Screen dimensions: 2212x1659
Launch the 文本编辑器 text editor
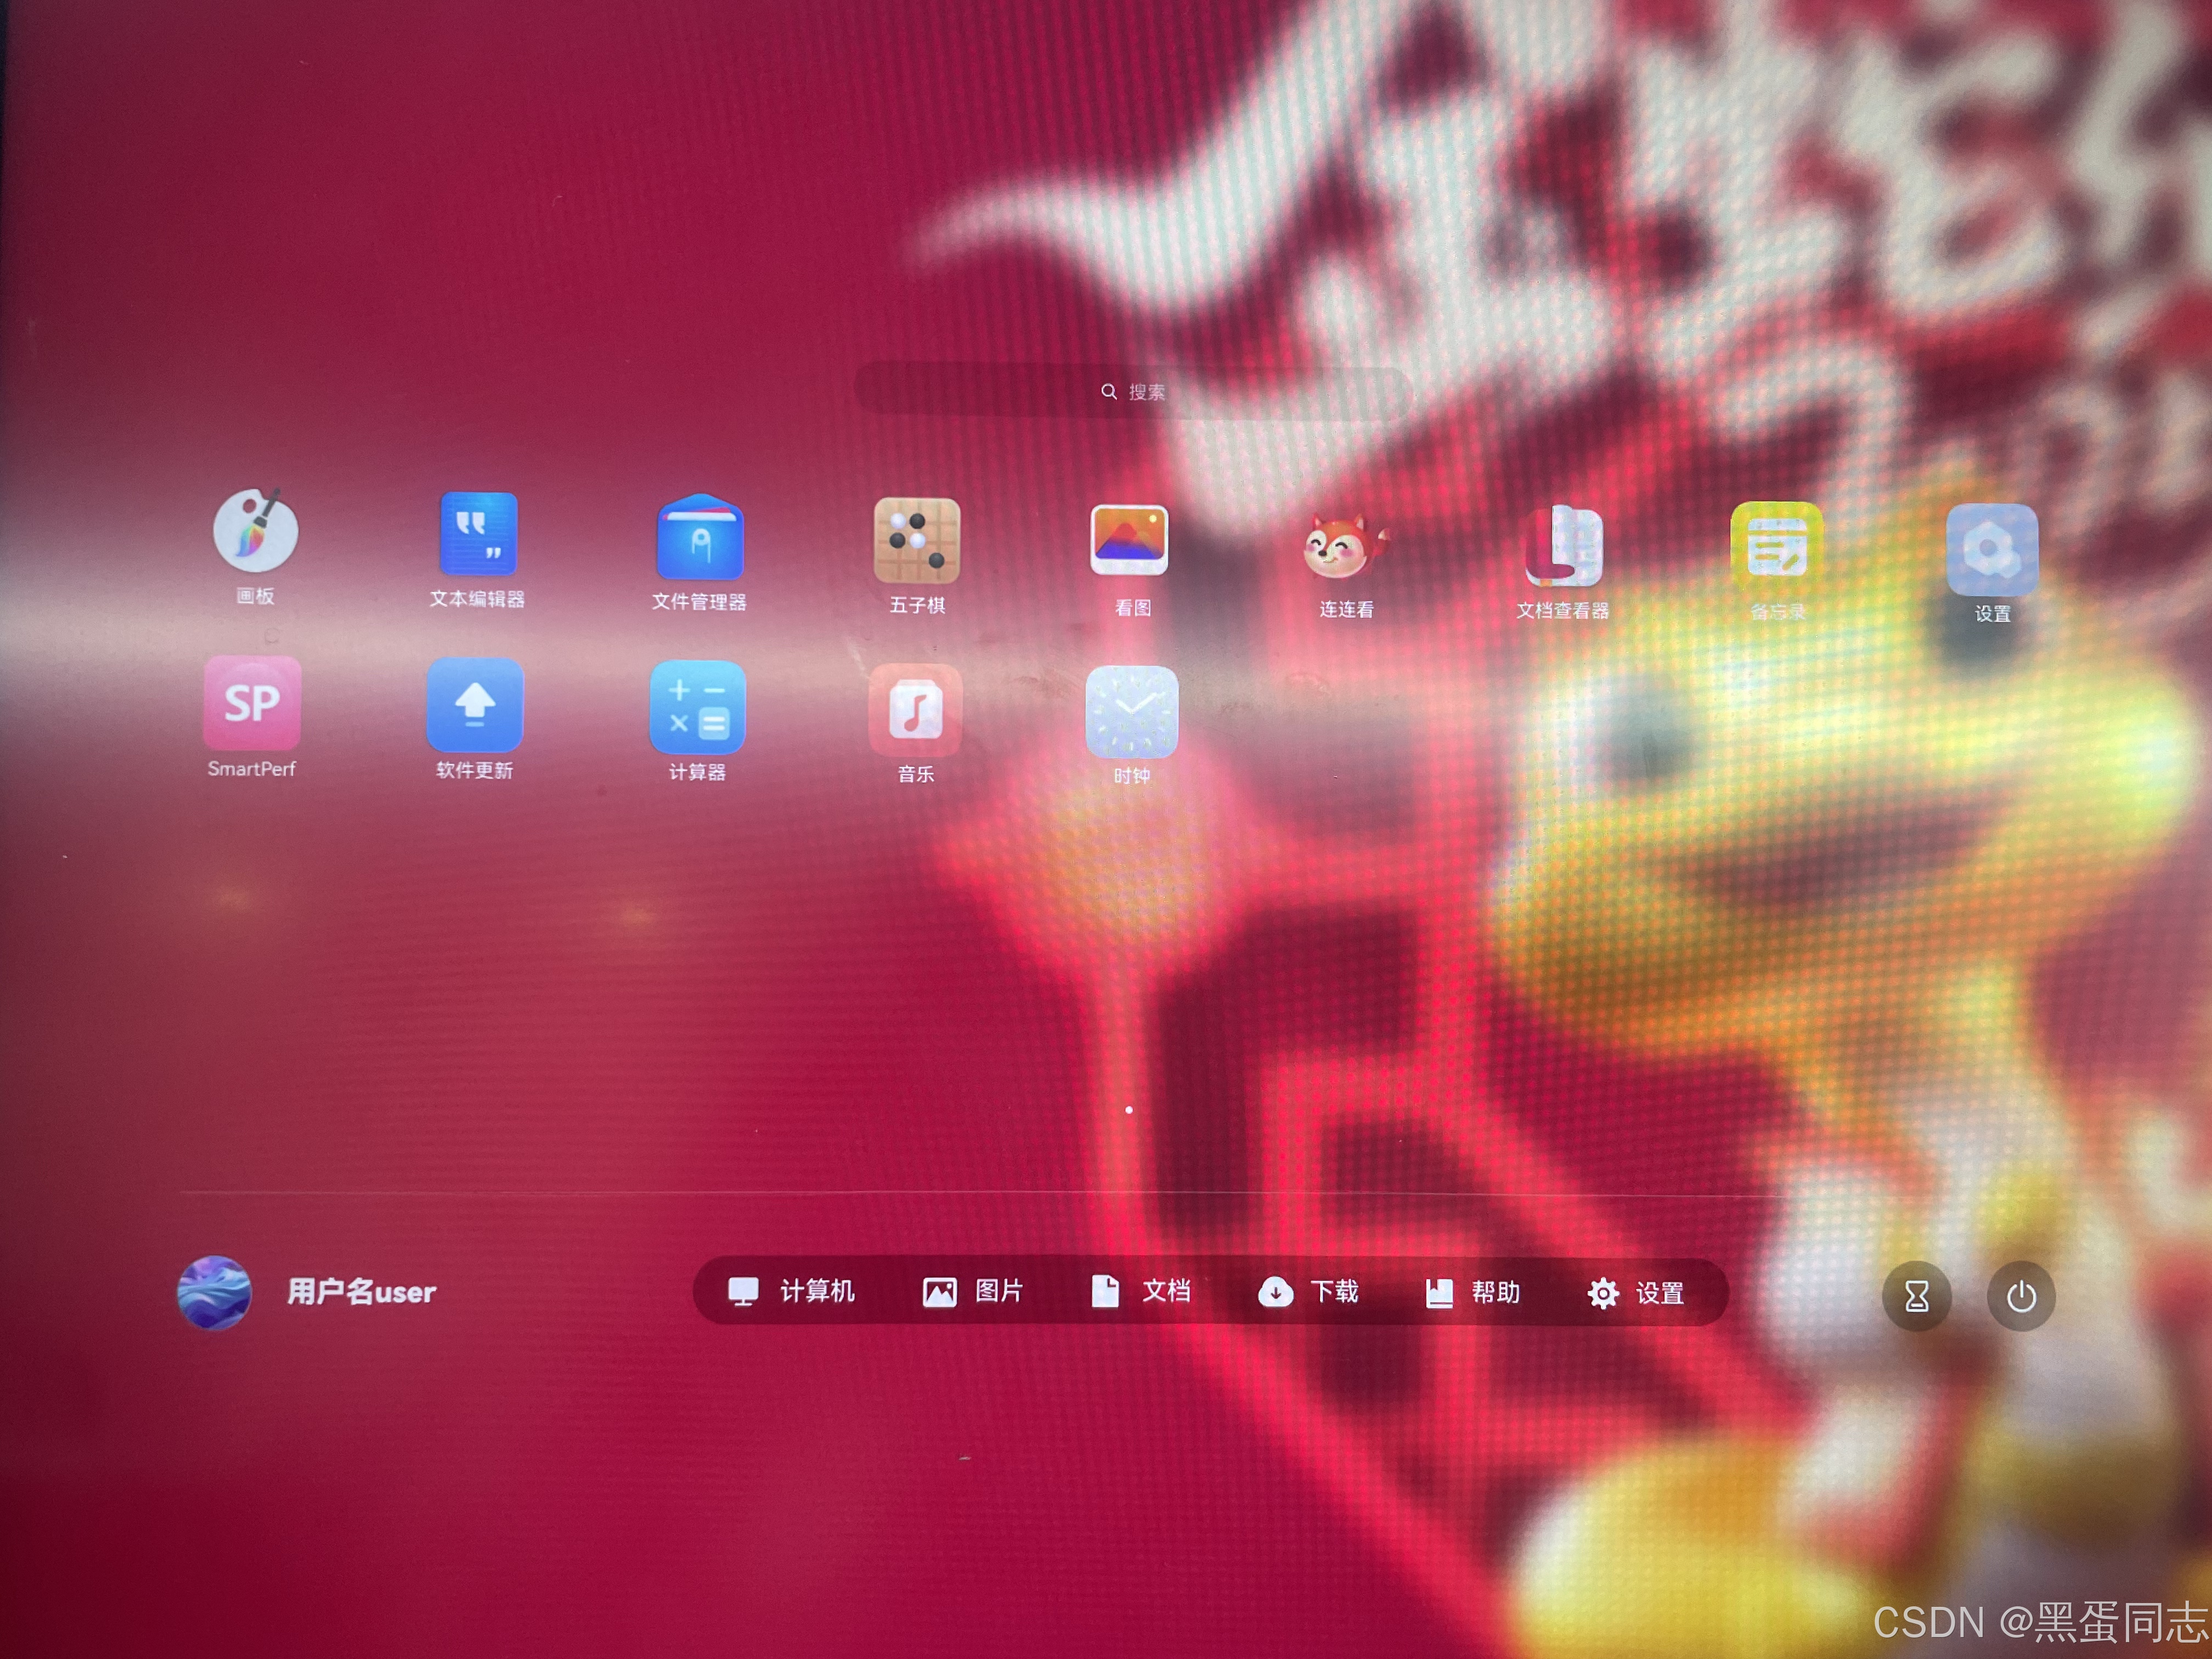(x=478, y=535)
